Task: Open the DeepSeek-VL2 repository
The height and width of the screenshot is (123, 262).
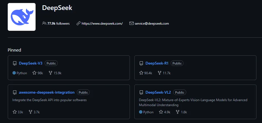Action: coord(158,92)
